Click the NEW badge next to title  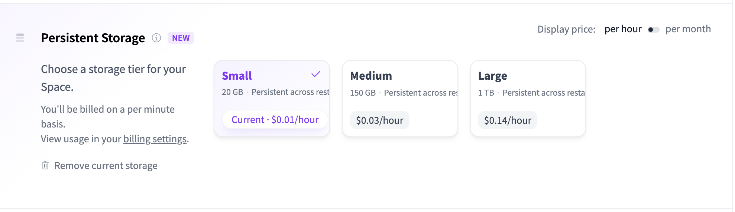pyautogui.click(x=181, y=38)
